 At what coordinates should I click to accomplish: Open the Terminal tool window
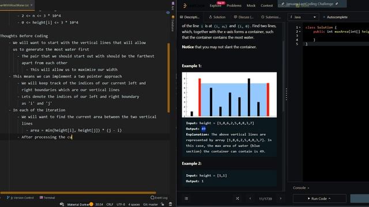pyautogui.click(x=47, y=198)
